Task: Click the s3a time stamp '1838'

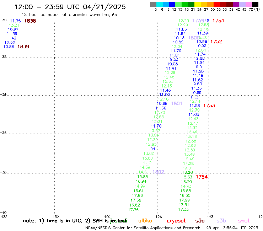Action: point(30,21)
